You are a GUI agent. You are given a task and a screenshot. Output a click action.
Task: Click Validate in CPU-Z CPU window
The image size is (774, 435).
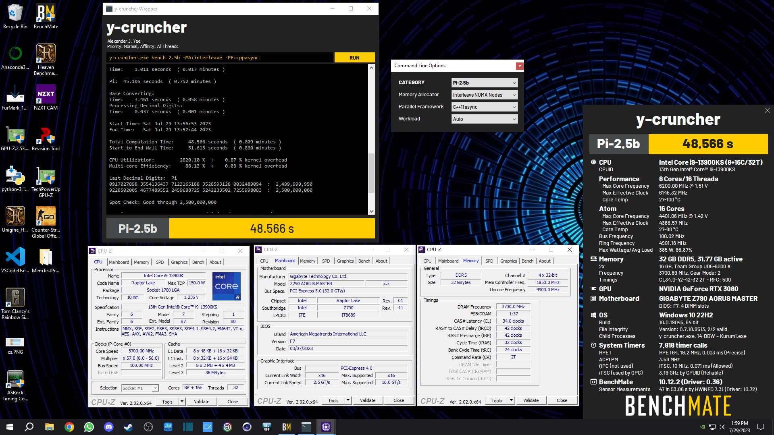(202, 402)
